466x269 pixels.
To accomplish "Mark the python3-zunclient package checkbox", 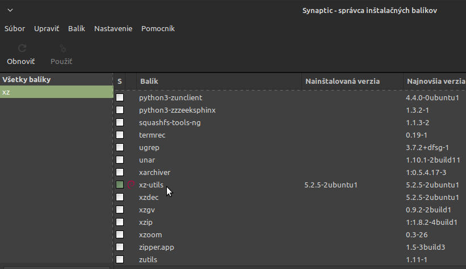I will click(x=120, y=97).
